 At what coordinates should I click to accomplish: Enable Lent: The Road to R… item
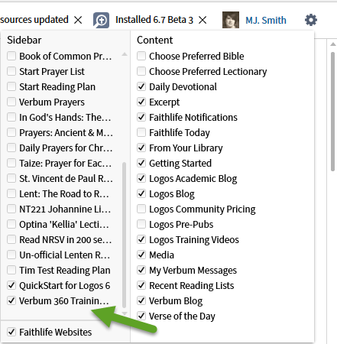(11, 193)
